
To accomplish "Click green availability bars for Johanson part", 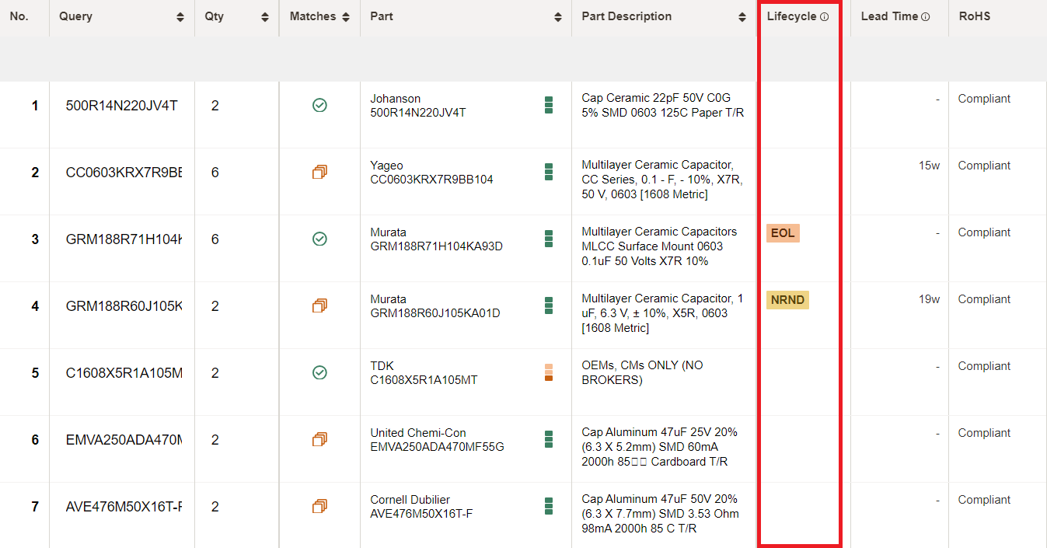I will (x=549, y=105).
